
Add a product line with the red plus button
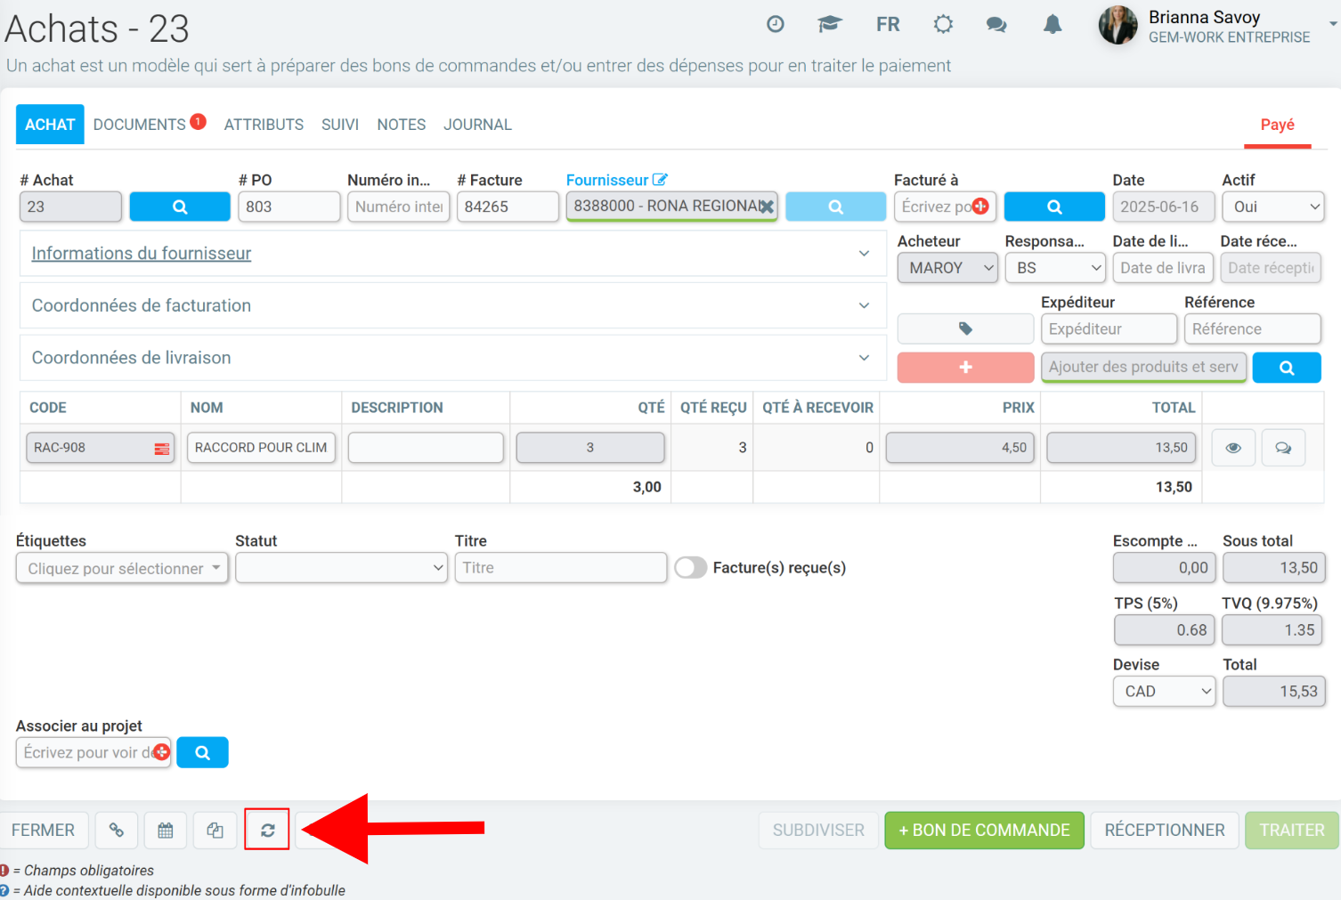pyautogui.click(x=965, y=367)
